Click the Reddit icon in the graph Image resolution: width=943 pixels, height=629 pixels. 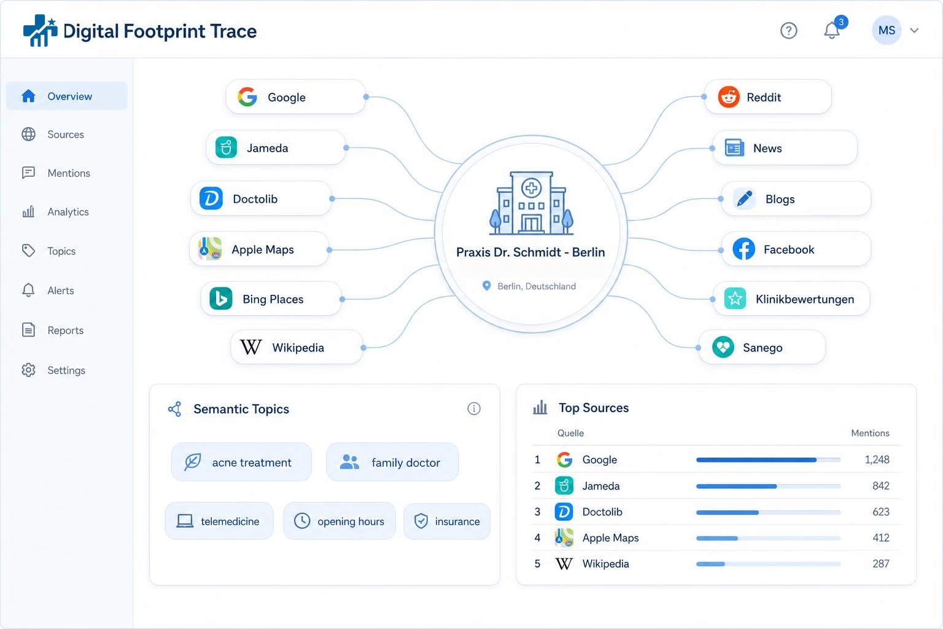pos(729,97)
